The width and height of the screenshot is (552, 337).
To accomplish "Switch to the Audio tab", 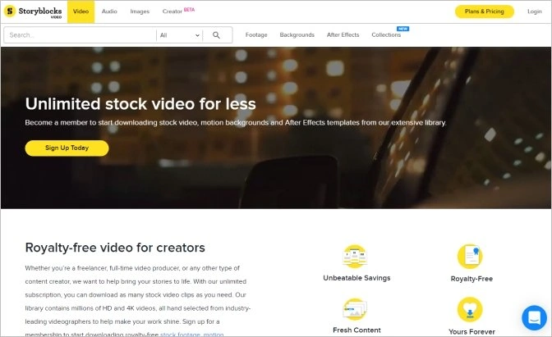I will pos(109,11).
